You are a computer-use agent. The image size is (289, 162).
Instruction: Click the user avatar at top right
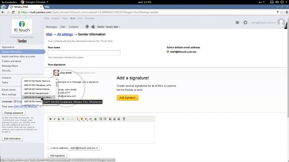[x=281, y=22]
